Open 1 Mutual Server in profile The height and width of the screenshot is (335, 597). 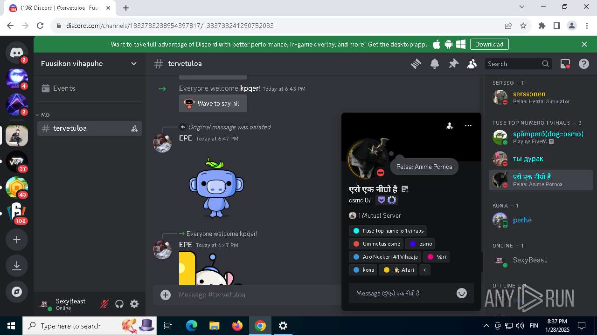click(x=375, y=215)
